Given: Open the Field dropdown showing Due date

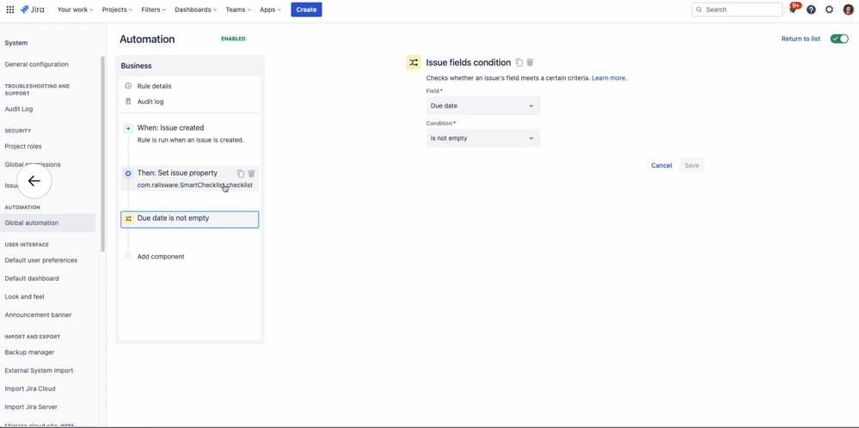Looking at the screenshot, I should pos(483,106).
